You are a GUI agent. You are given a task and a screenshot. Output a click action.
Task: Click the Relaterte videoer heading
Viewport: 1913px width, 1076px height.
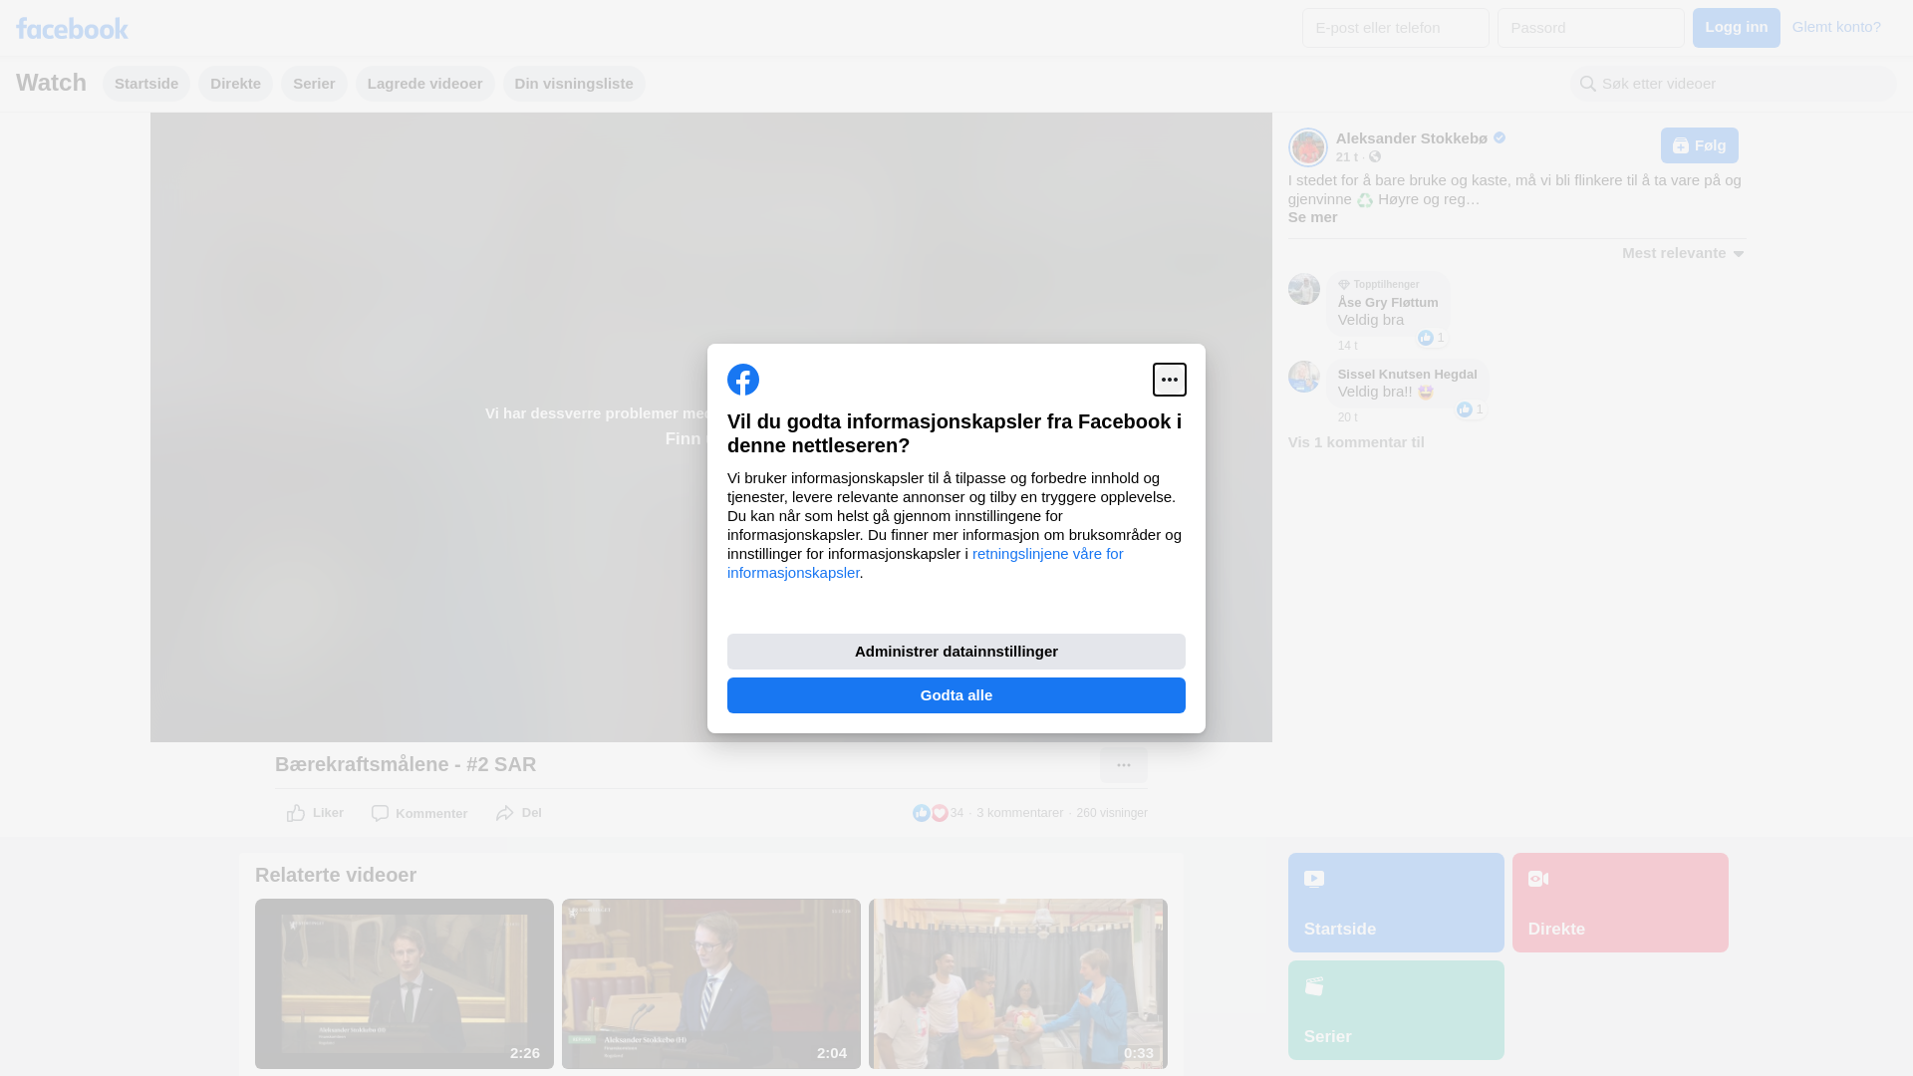click(x=336, y=875)
